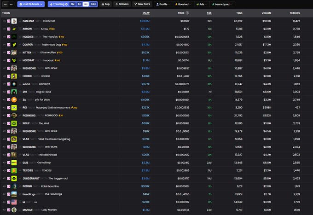Image resolution: width=313 pixels, height=215 pixels.
Task: Click the 3,904 traders value for DIH
Action: click(296, 92)
